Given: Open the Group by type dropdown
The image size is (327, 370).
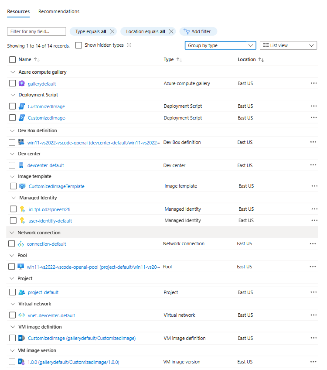Looking at the screenshot, I should [220, 45].
